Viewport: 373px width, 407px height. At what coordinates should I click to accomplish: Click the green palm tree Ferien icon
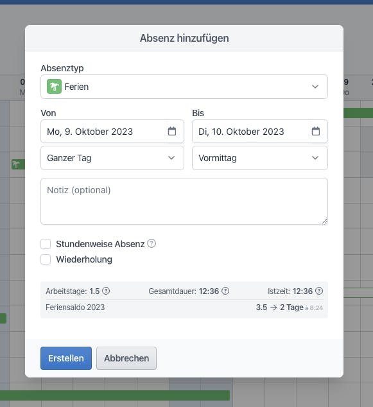click(54, 87)
